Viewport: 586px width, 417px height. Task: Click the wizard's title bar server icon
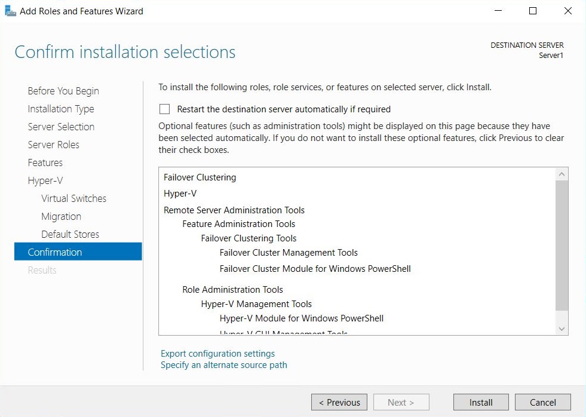click(x=11, y=11)
